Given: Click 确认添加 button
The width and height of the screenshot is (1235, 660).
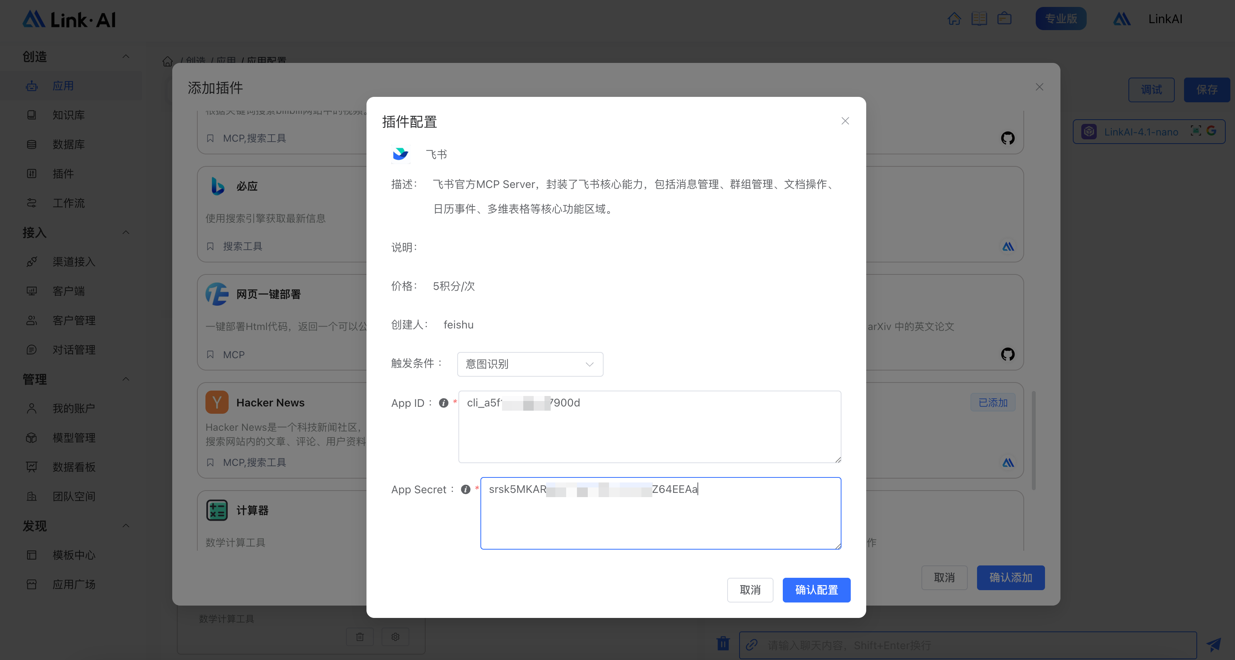Looking at the screenshot, I should [x=1011, y=577].
